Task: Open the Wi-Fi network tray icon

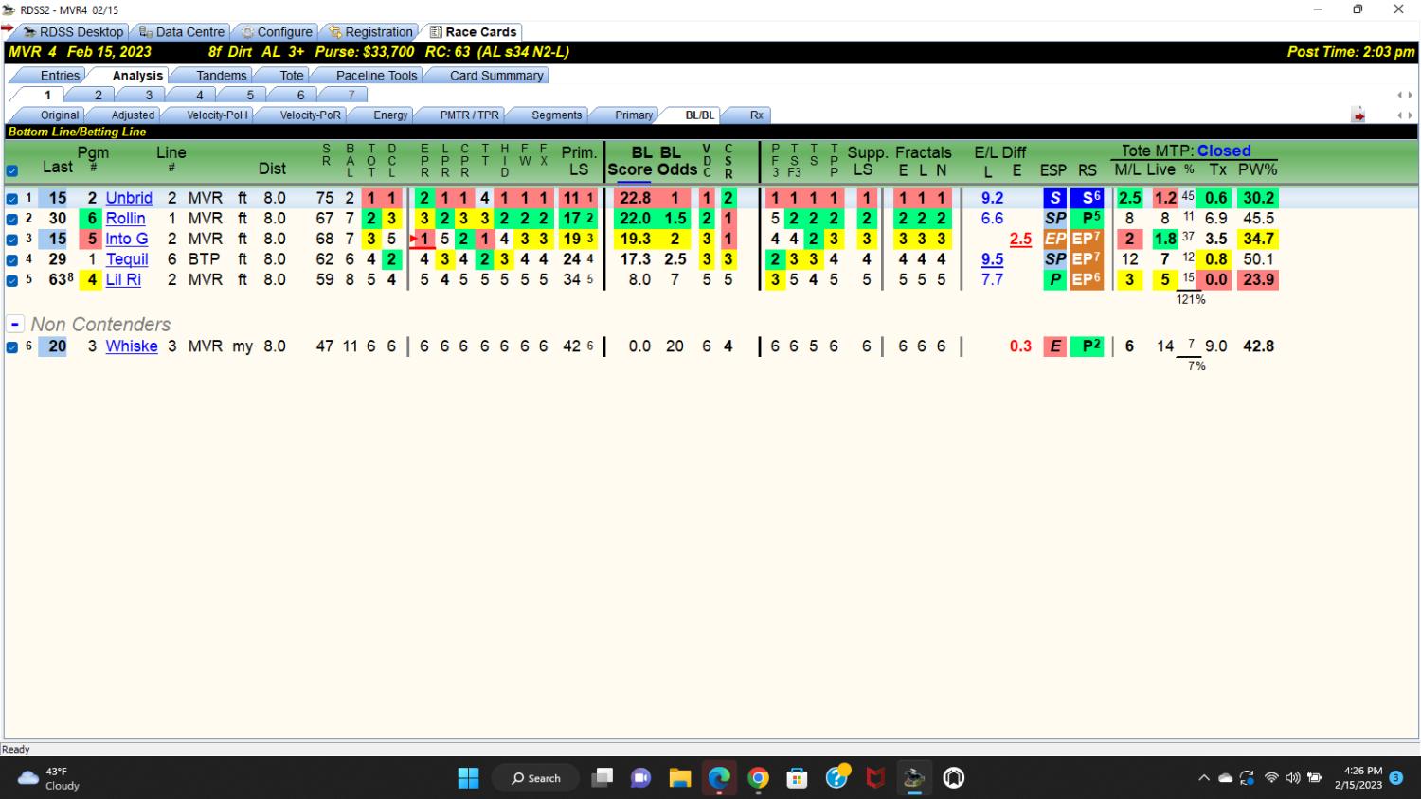Action: 1271,778
